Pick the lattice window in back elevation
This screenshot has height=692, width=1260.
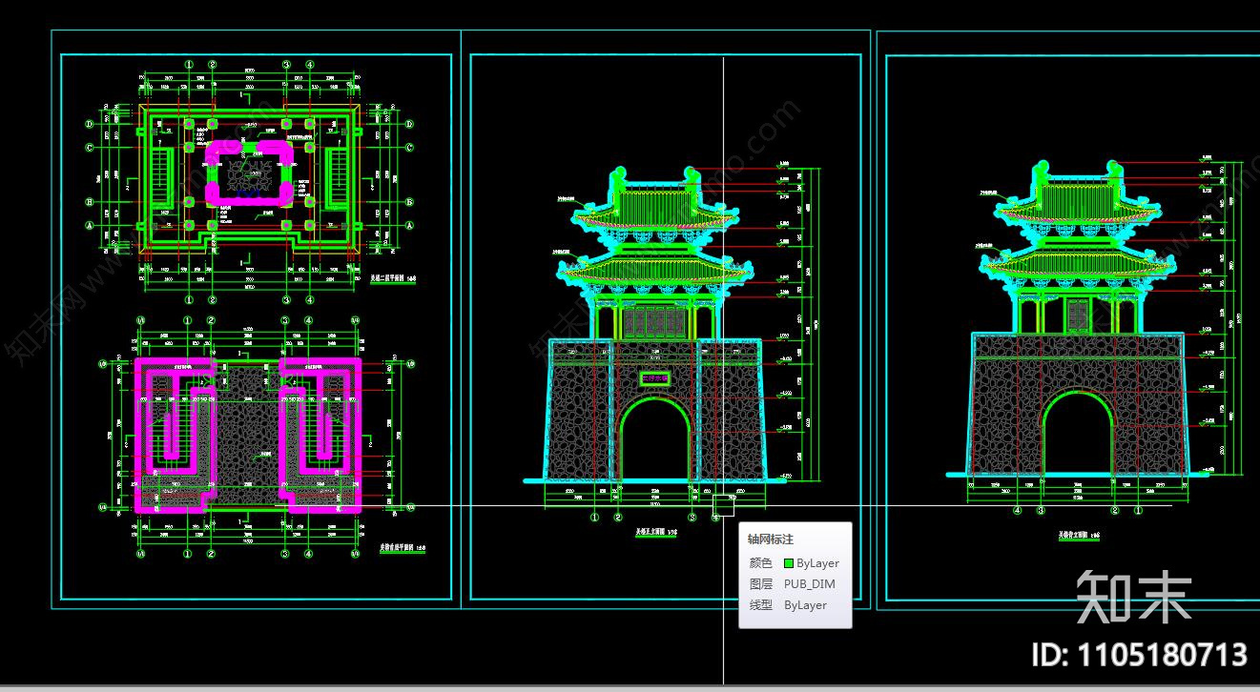click(x=1078, y=315)
